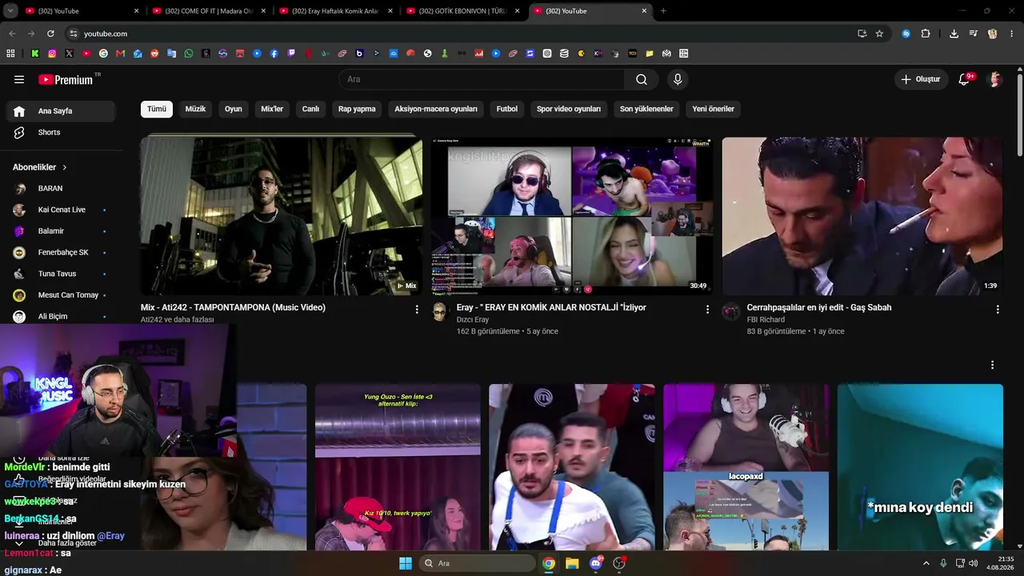Open the account avatar menu
The height and width of the screenshot is (576, 1024).
coord(995,79)
